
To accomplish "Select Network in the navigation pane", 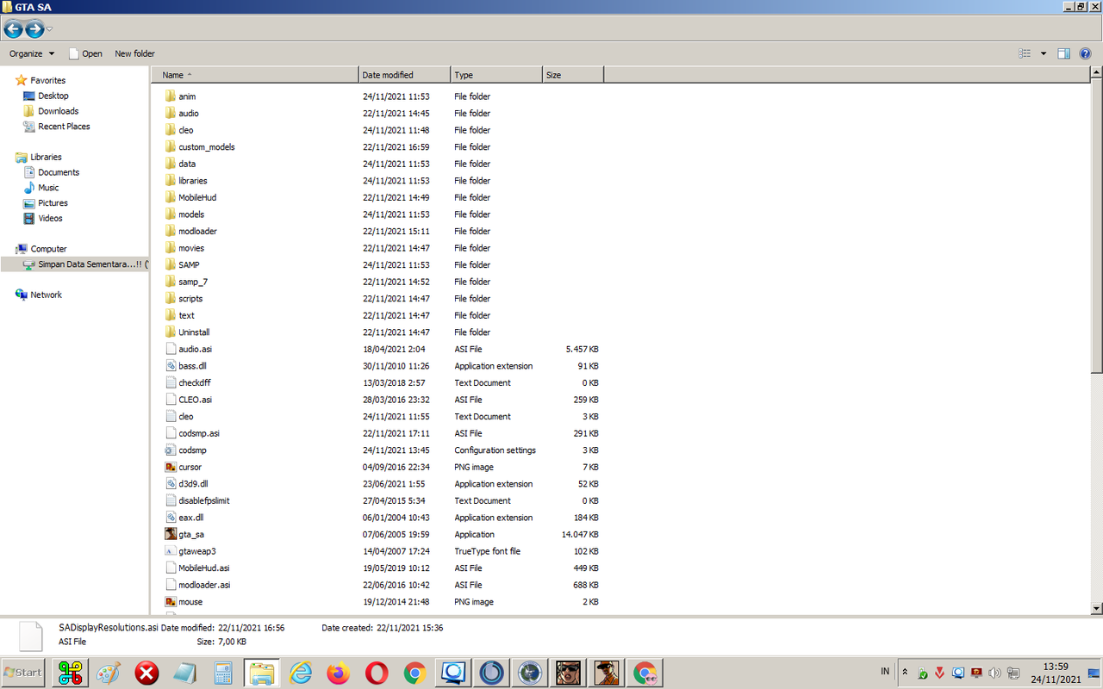I will pos(46,295).
